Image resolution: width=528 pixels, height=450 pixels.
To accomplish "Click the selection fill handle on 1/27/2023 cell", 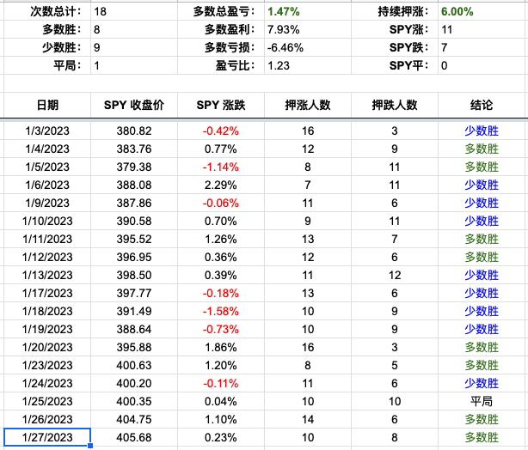I will click(90, 446).
